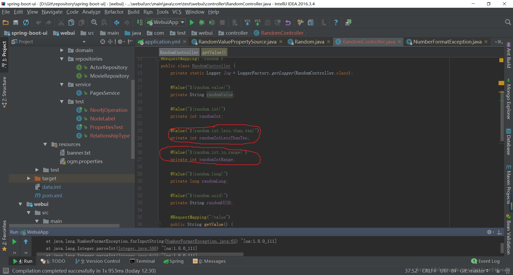Click the Synchronize toolbar icon

point(26,22)
